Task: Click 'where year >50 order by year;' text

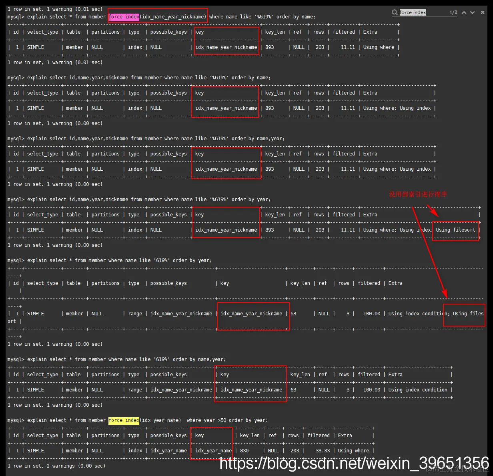Action: 227,420
